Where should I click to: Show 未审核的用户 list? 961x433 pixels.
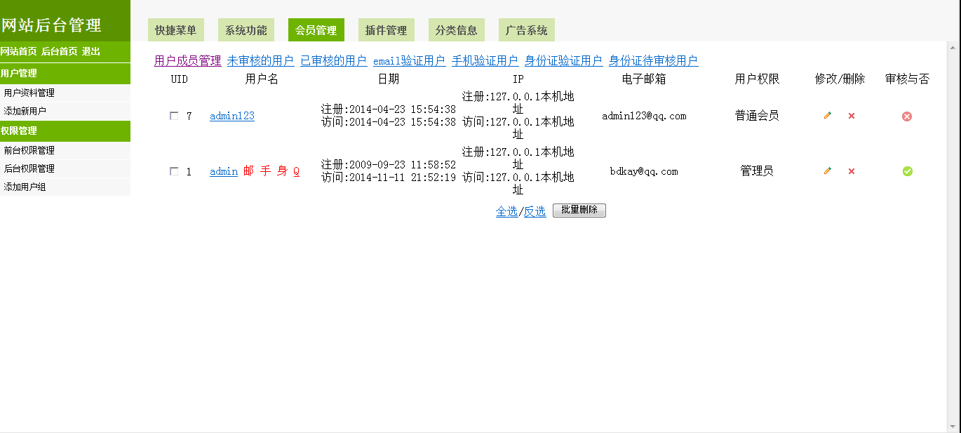[261, 61]
